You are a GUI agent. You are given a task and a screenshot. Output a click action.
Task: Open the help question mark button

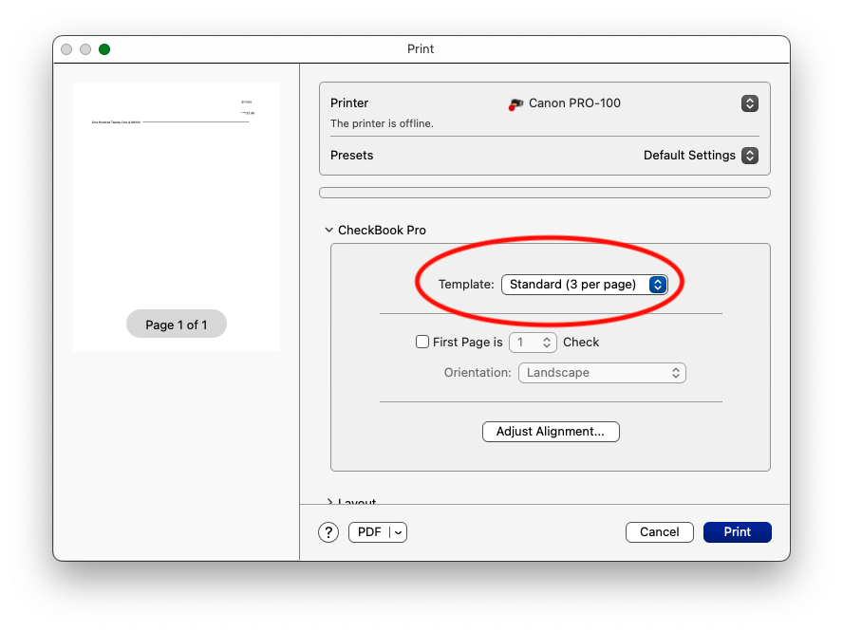(x=328, y=532)
